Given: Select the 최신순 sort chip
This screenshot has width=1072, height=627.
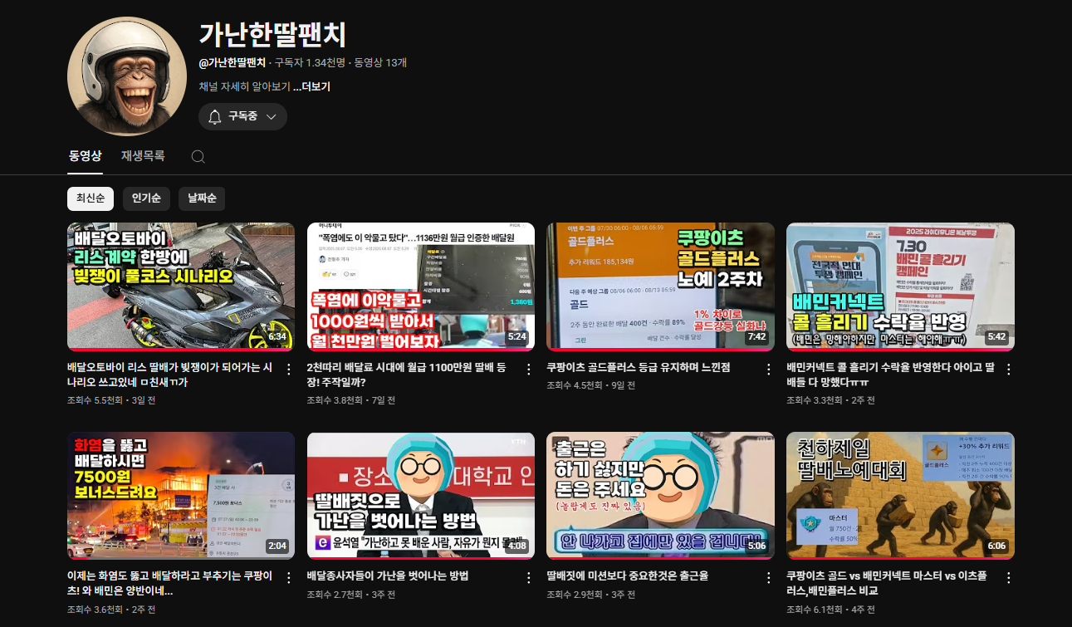Looking at the screenshot, I should pyautogui.click(x=91, y=198).
